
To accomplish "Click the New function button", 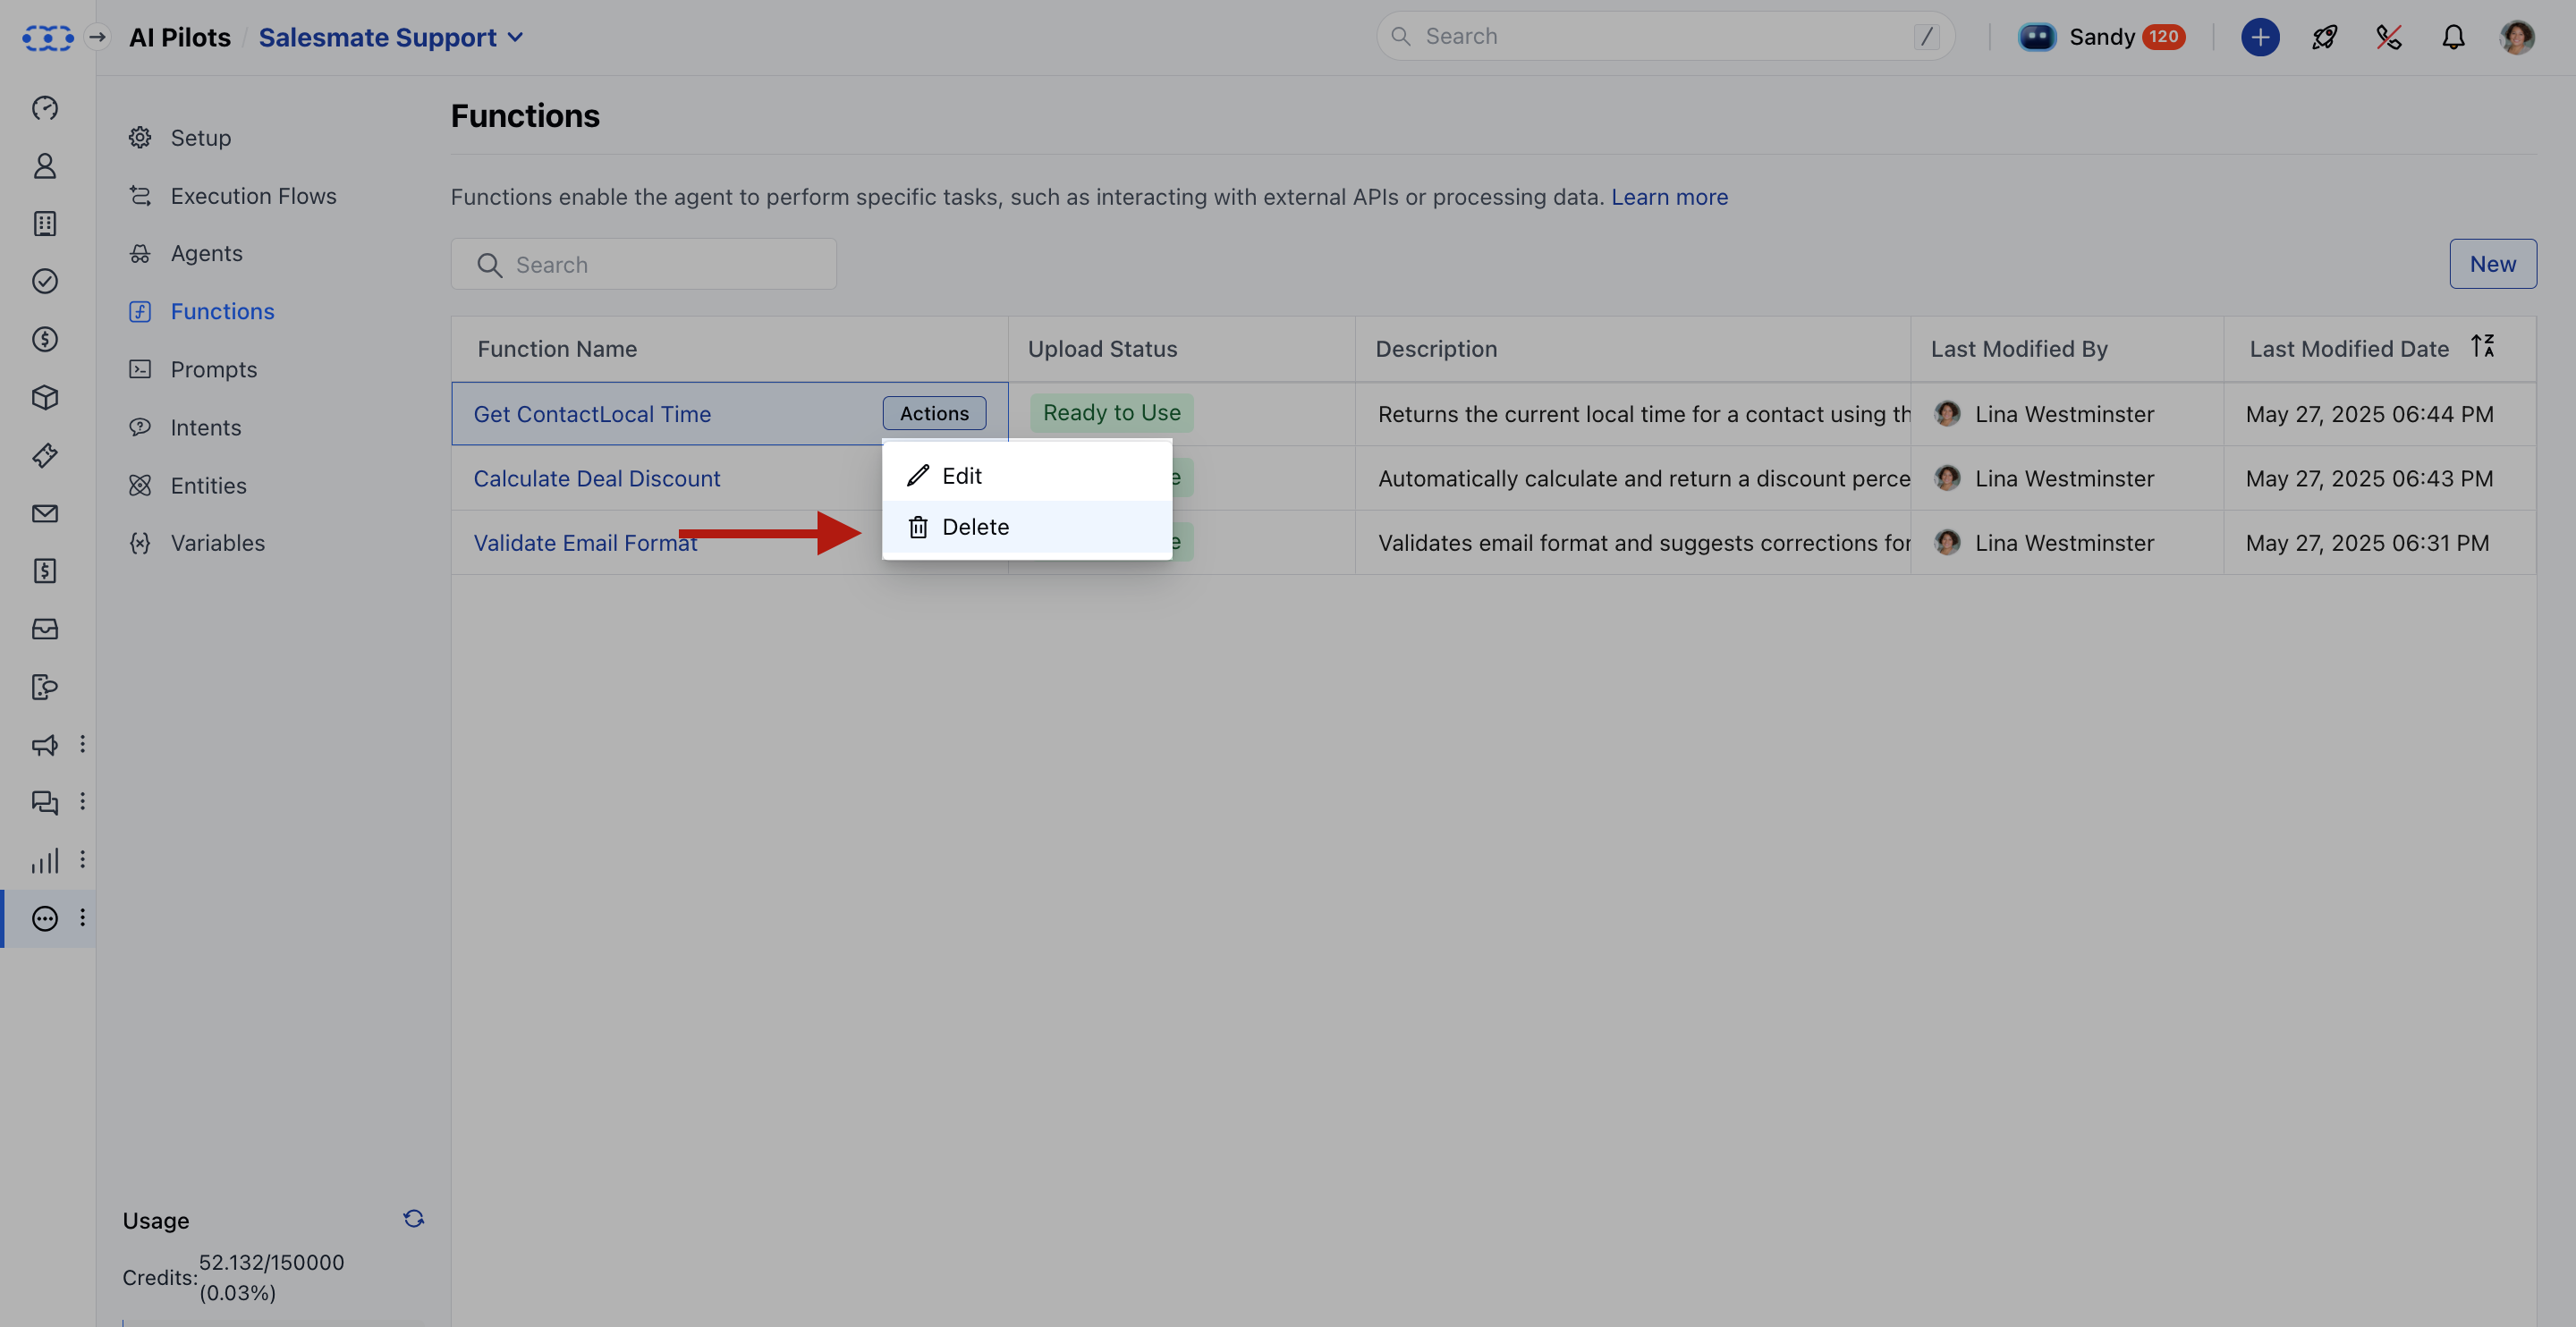I will (x=2492, y=264).
